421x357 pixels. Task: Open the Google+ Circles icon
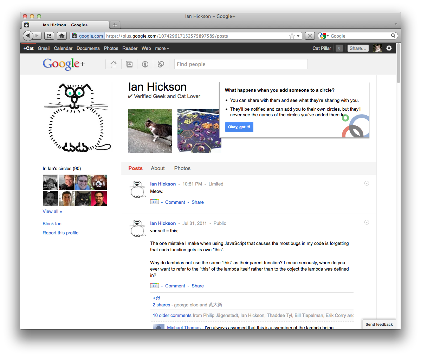coord(161,64)
